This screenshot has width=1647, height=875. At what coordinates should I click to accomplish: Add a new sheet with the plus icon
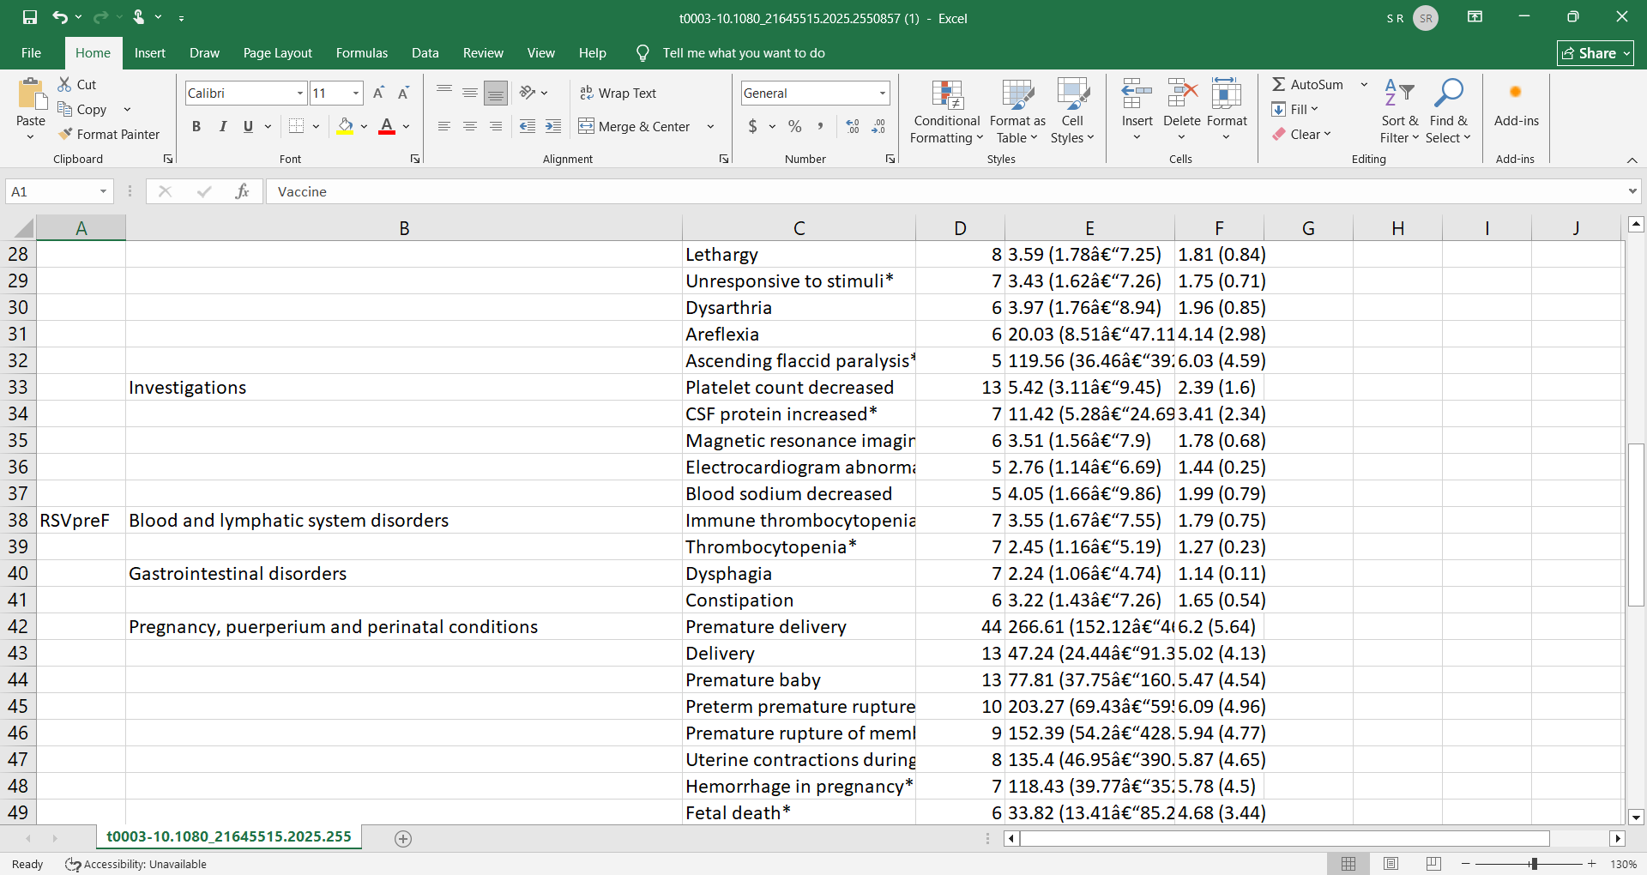pyautogui.click(x=403, y=838)
